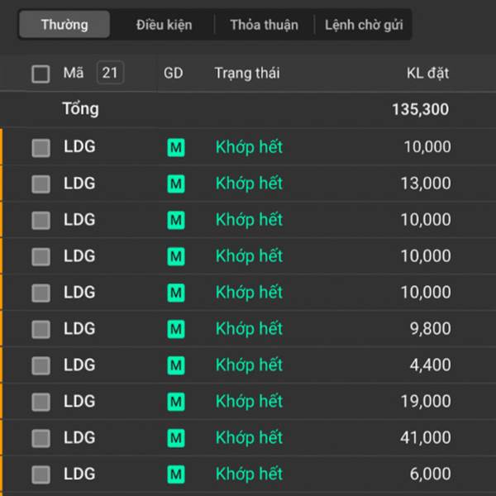Switch to the Điều kiện tab
The width and height of the screenshot is (496, 496).
(x=164, y=25)
